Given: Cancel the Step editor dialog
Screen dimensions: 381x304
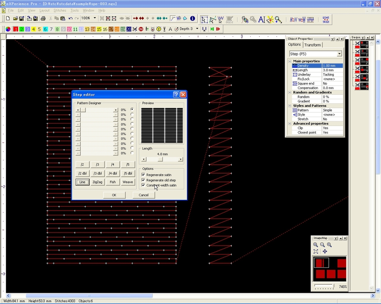Looking at the screenshot, I should [144, 195].
